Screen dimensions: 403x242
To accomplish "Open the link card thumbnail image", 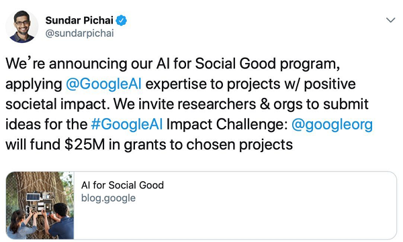I will 40,205.
